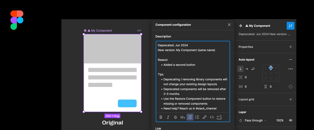Add a layout grid

pyautogui.click(x=291, y=99)
